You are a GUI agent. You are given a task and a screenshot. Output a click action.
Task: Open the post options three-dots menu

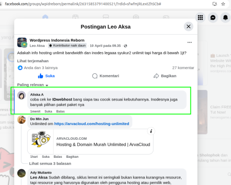coord(189,42)
